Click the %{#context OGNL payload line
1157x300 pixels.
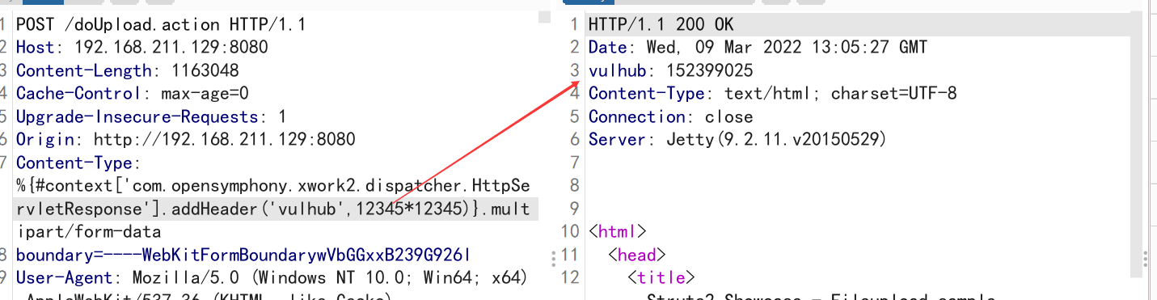coord(272,186)
